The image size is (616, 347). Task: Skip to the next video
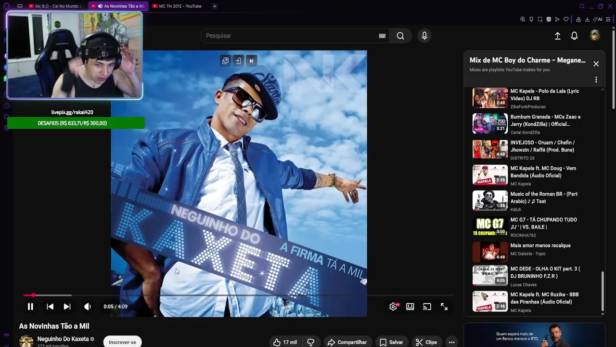67,307
